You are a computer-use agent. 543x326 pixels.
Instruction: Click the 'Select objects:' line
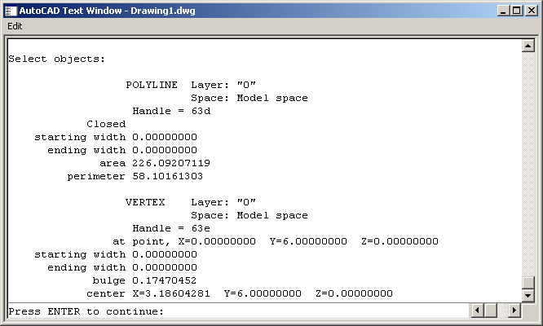coord(56,59)
